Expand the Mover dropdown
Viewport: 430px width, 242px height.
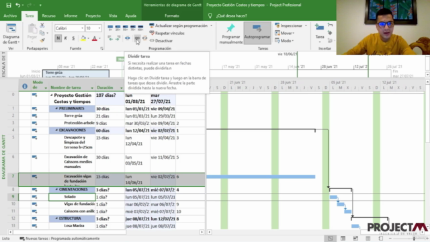(x=294, y=33)
